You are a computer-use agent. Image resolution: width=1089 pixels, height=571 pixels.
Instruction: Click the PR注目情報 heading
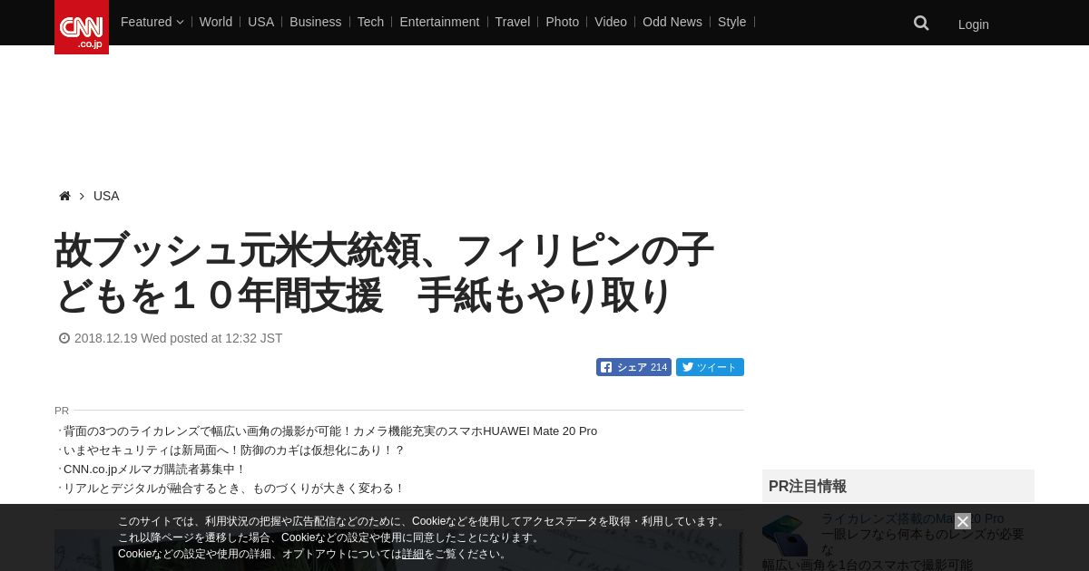coord(808,486)
